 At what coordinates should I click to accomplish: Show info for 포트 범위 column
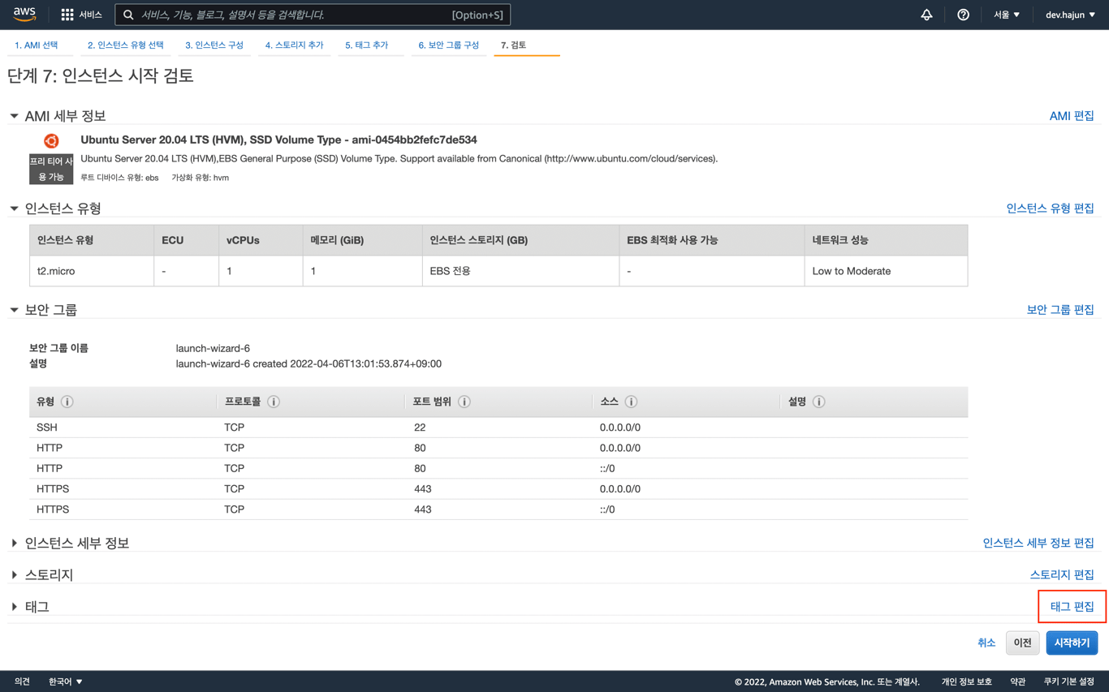click(464, 402)
